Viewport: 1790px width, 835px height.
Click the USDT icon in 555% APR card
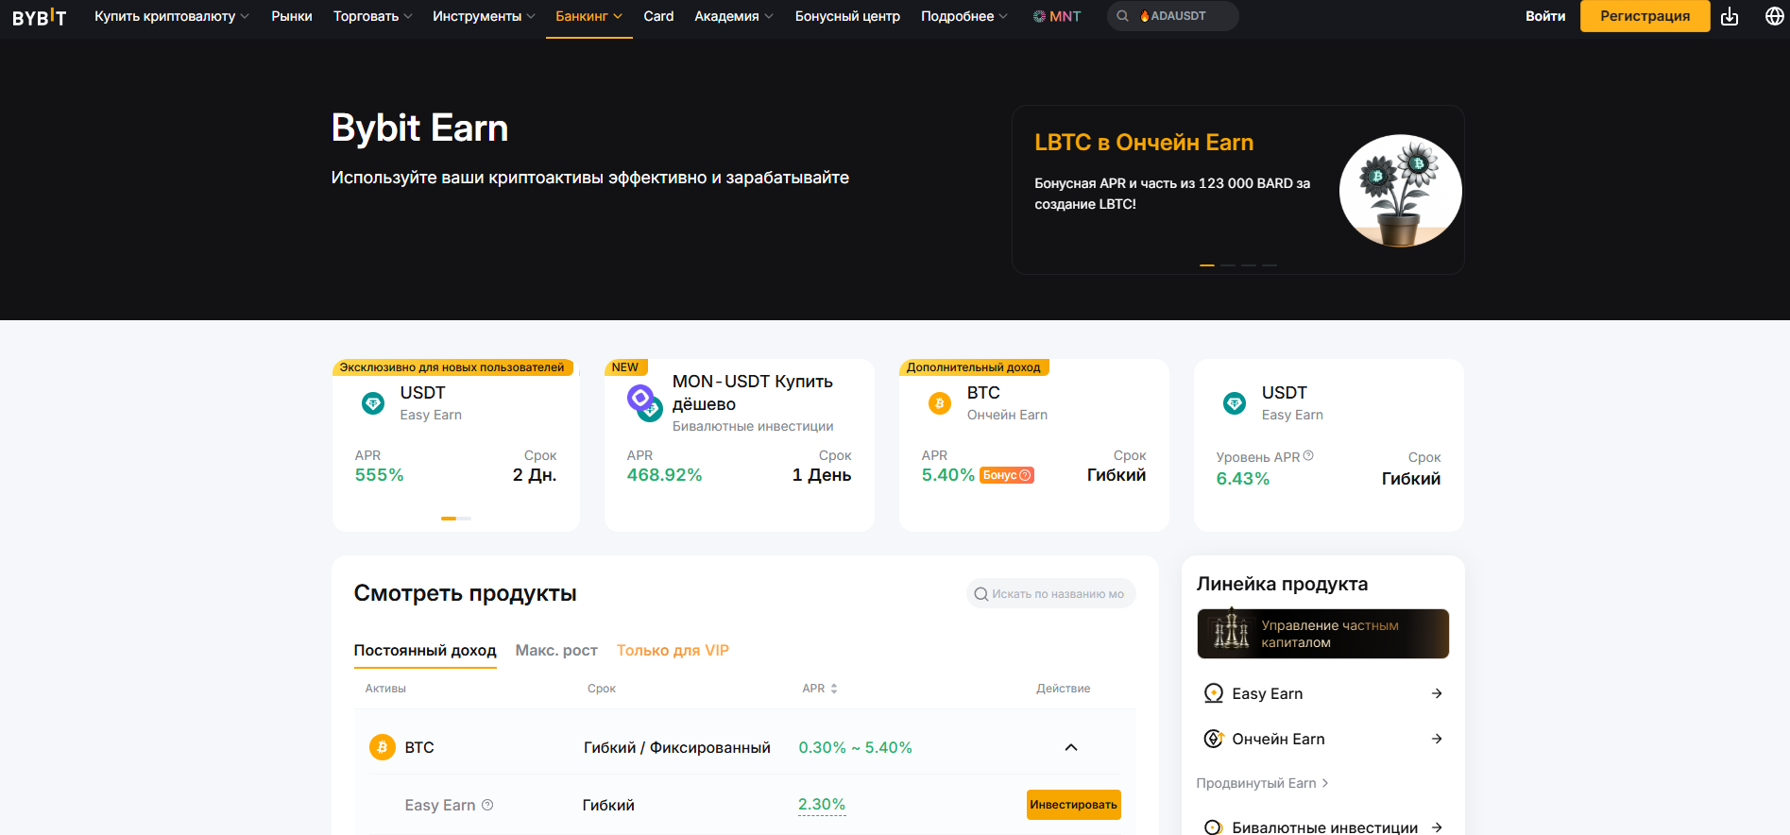(x=373, y=403)
